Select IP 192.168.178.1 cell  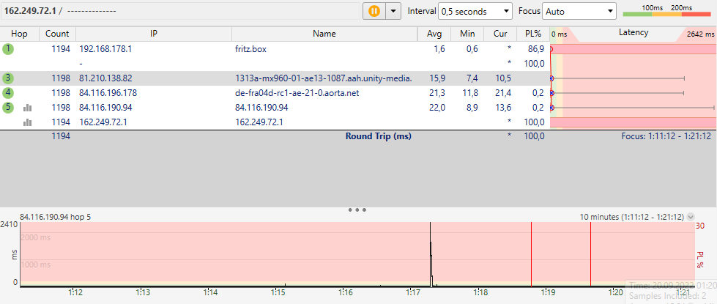pyautogui.click(x=105, y=49)
